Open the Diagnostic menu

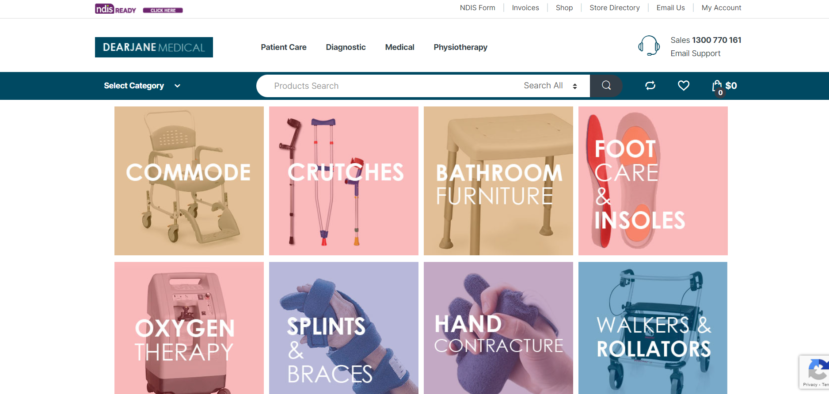346,47
